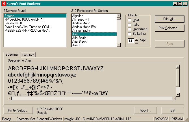This screenshot has width=189, height=122.
Task: Select the Specimen tab
Action: point(12,55)
